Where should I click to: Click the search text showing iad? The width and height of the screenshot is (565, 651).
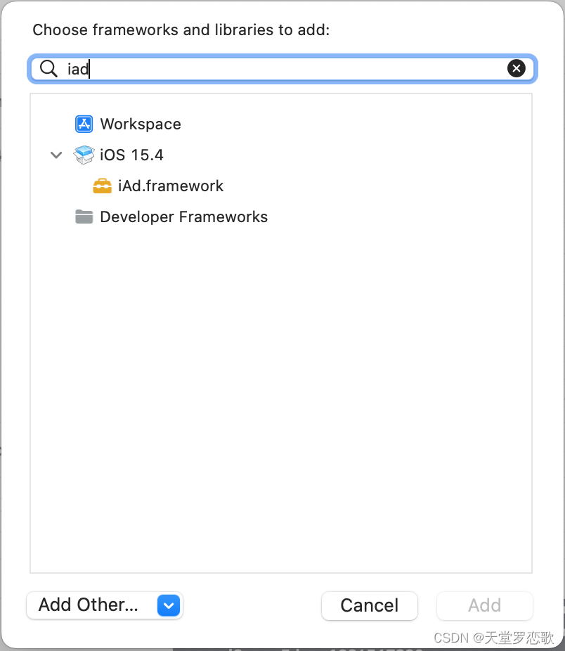pyautogui.click(x=77, y=68)
